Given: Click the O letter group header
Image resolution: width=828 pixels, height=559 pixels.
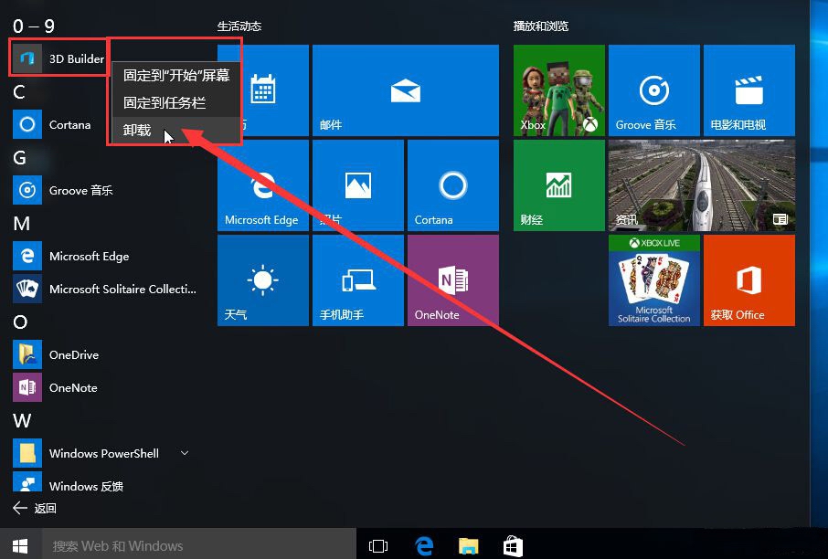Looking at the screenshot, I should click(x=20, y=322).
